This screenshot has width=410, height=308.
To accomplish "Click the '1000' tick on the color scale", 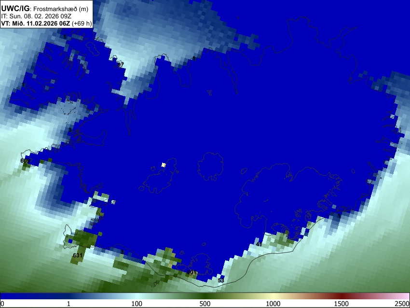I will (273, 304).
